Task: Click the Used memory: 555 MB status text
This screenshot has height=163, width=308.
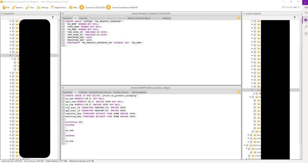Action: [12, 161]
